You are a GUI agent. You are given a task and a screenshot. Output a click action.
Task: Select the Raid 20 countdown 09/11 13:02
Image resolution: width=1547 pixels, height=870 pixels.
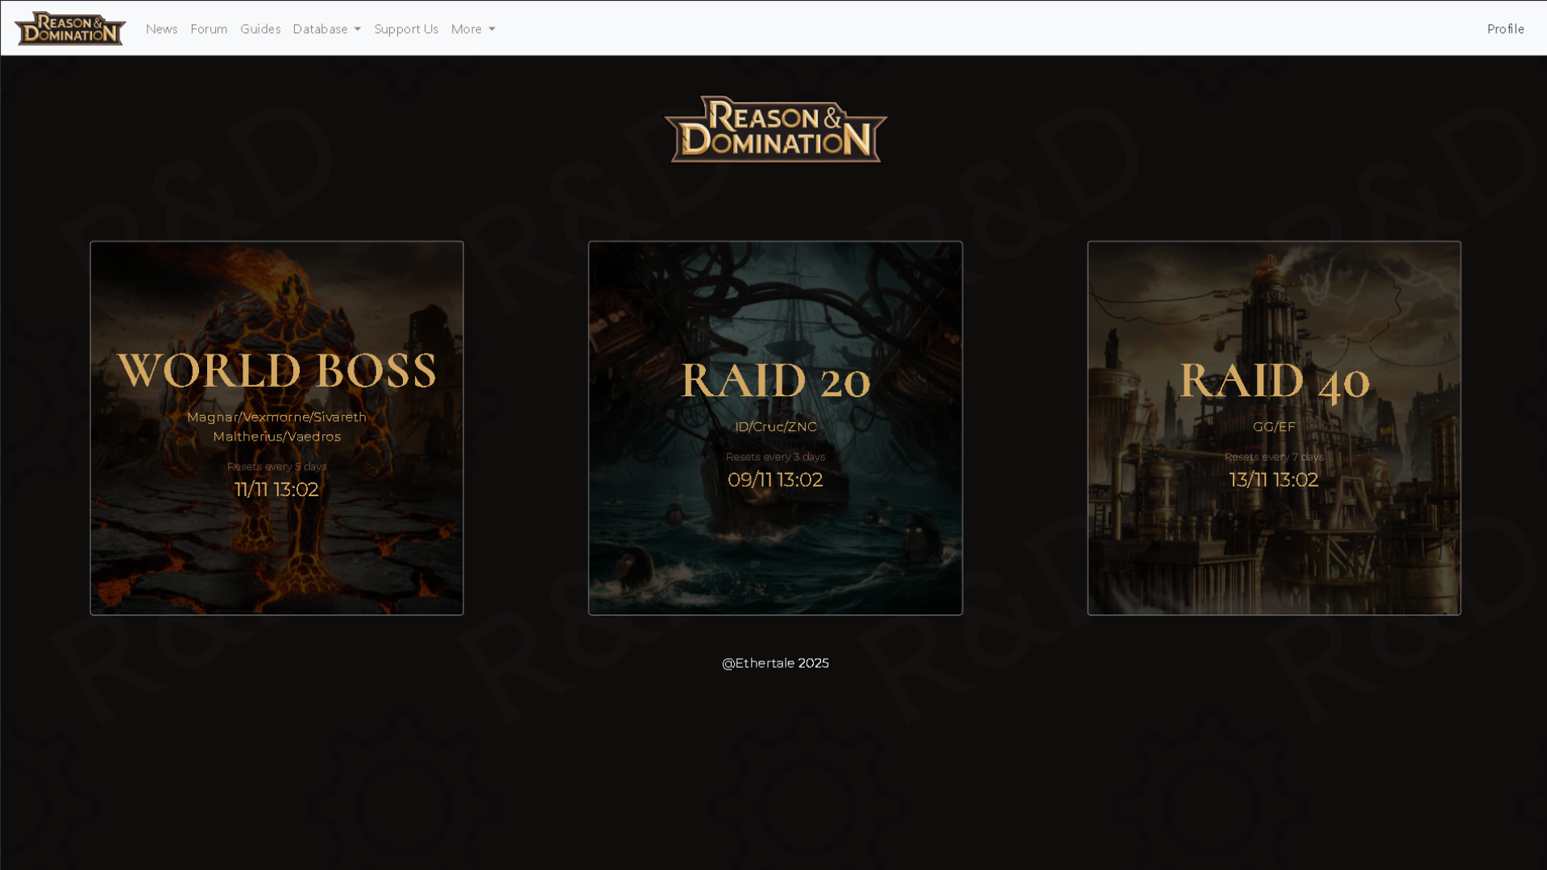click(775, 479)
